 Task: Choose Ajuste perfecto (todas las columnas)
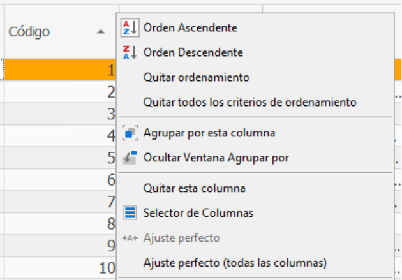(235, 262)
